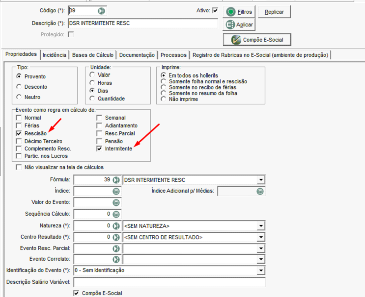Click the green Filtros icon
365x297 pixels.
coord(231,12)
